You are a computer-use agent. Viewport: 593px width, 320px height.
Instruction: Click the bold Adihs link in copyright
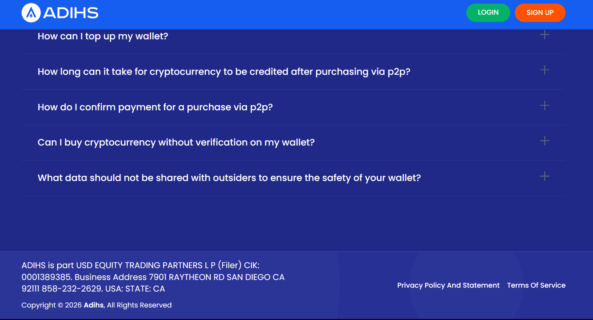(x=94, y=305)
